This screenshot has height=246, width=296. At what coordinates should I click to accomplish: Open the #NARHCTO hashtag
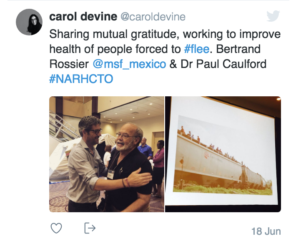(81, 79)
